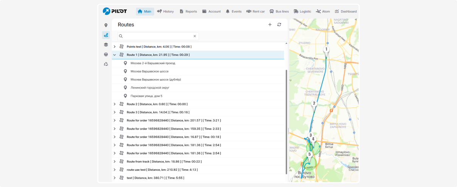Screen dimensions: 457x187
Task: Select the Route 3 row
Action: [158, 112]
